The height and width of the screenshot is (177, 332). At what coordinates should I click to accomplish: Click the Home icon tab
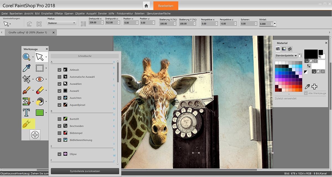coord(146,6)
